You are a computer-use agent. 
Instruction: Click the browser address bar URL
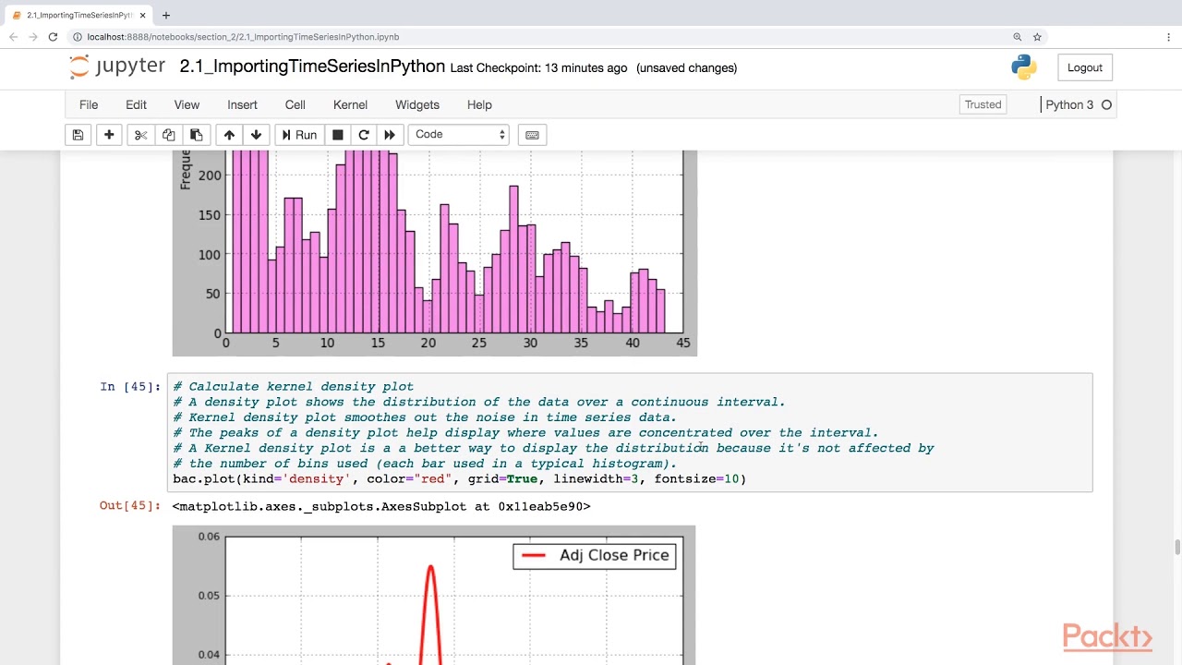click(x=243, y=37)
